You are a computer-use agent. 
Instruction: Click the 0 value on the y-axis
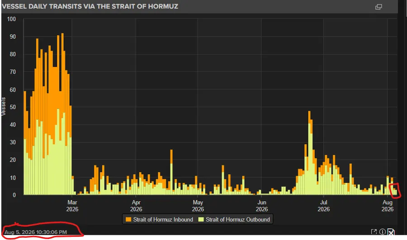tap(14, 195)
